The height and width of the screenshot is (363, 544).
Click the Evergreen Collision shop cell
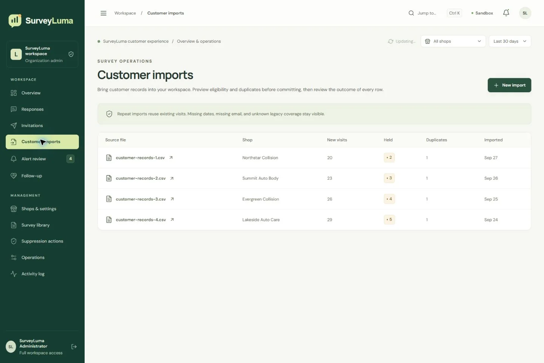coord(261,199)
